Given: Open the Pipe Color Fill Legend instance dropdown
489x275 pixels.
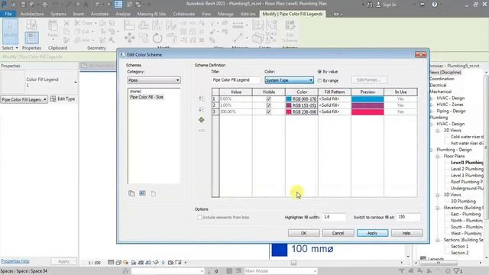Looking at the screenshot, I should (x=24, y=99).
